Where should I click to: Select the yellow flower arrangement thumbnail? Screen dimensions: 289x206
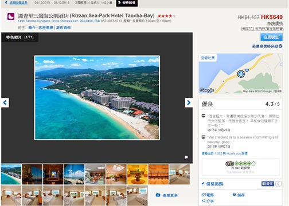point(138,175)
